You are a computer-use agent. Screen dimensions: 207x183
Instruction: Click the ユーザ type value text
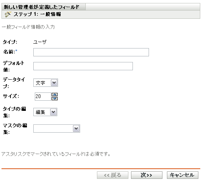point(40,42)
